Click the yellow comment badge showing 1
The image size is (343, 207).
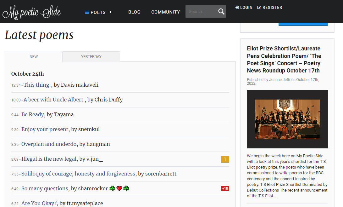pyautogui.click(x=225, y=159)
